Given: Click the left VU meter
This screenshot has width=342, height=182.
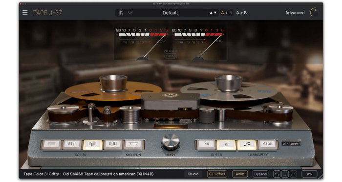Looking at the screenshot, I should 142,44.
